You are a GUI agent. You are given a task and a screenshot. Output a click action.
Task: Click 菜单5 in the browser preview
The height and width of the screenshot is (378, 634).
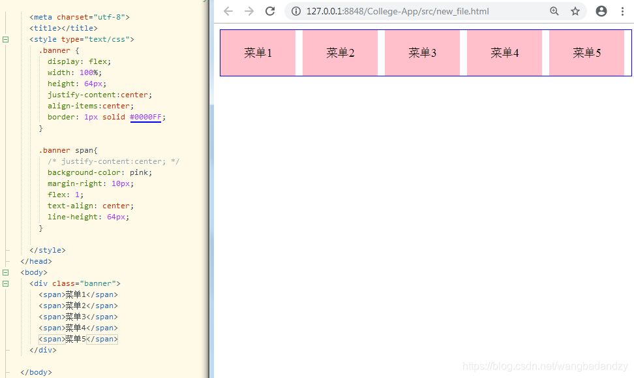click(x=586, y=52)
